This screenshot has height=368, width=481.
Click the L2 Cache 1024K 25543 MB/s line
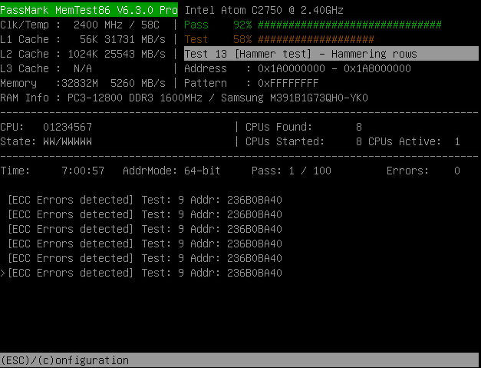pos(83,54)
